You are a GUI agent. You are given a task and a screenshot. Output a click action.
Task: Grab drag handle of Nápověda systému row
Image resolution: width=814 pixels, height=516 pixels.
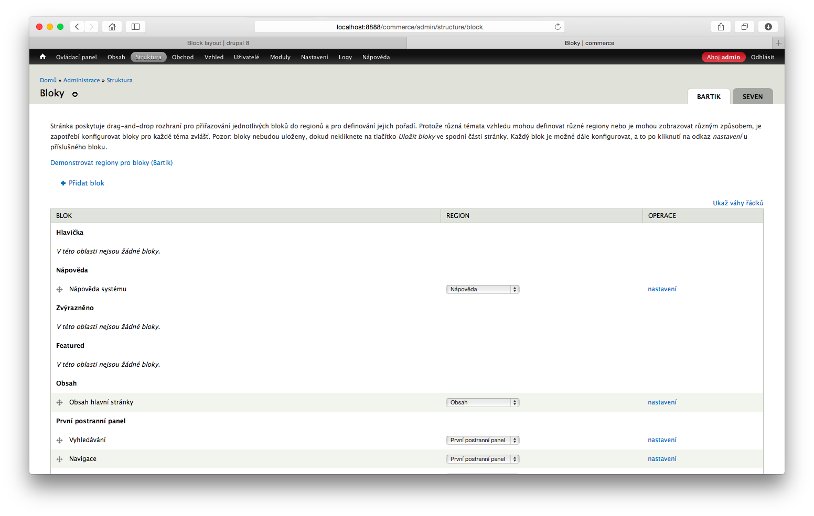coord(60,289)
